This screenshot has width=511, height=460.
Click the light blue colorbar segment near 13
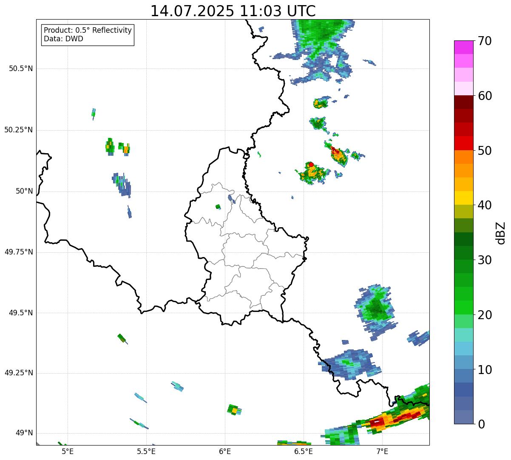(463, 349)
